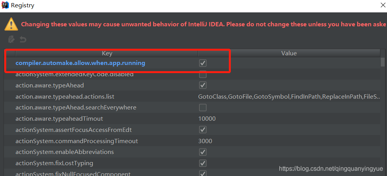
Task: Select actionSystem.fixNullFocusedComponent key
Action: (x=73, y=174)
